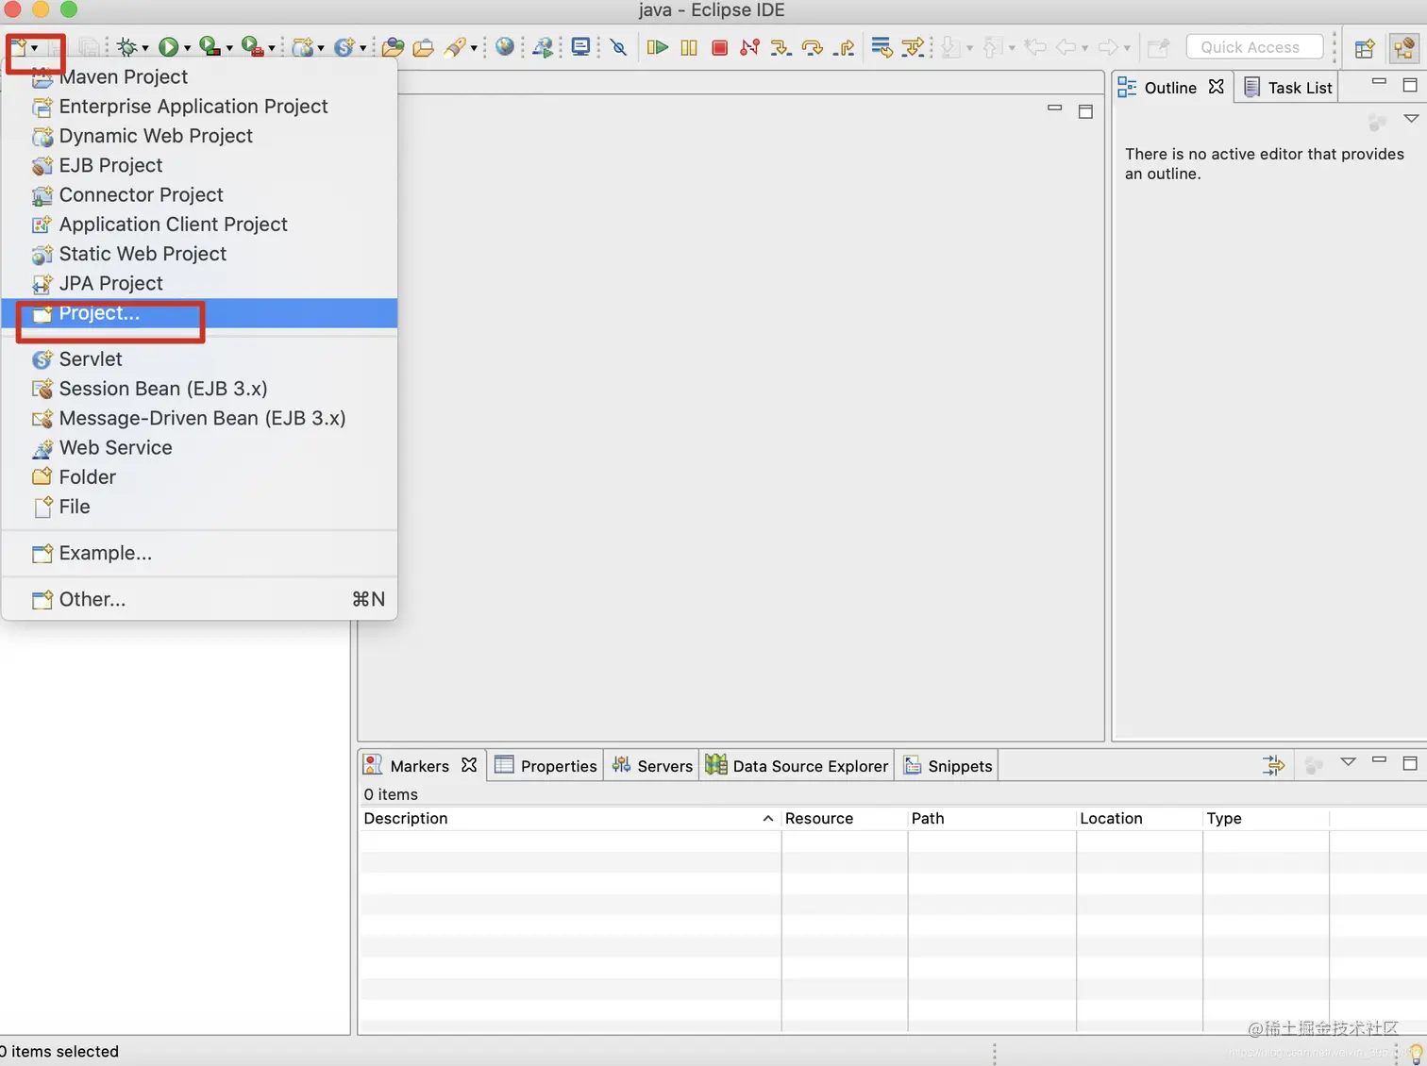1427x1066 pixels.
Task: Choose Session Bean (EJB 3.x)
Action: point(199,389)
